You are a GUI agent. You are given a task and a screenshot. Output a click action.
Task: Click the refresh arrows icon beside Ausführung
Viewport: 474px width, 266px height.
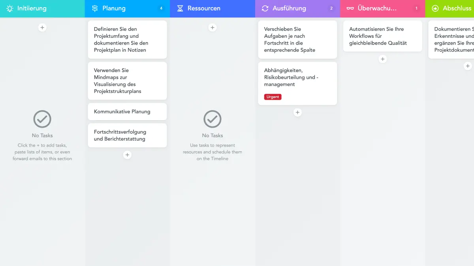(265, 8)
